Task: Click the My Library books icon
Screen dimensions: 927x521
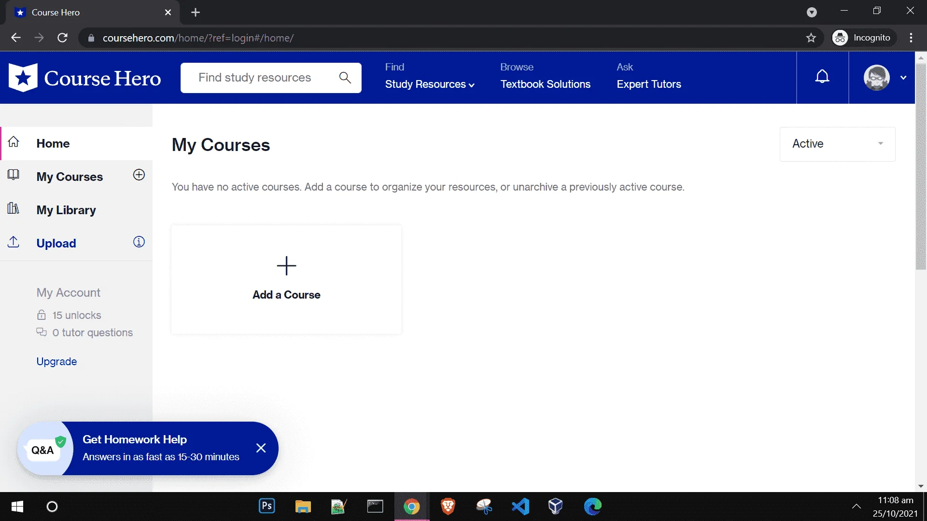Action: tap(14, 208)
